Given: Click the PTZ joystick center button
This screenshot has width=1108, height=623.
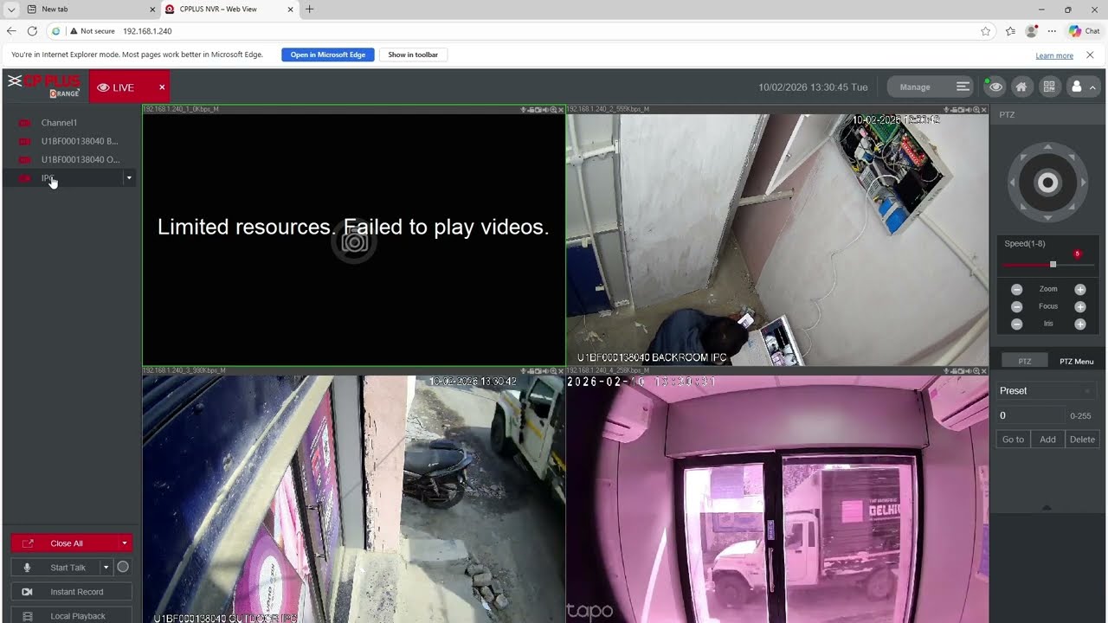Looking at the screenshot, I should click(x=1047, y=183).
